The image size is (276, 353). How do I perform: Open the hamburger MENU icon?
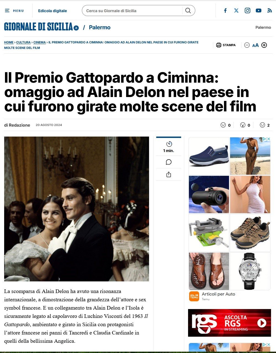tap(7, 11)
